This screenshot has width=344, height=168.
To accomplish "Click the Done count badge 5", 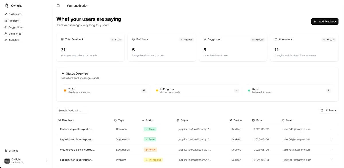I will [x=329, y=91].
